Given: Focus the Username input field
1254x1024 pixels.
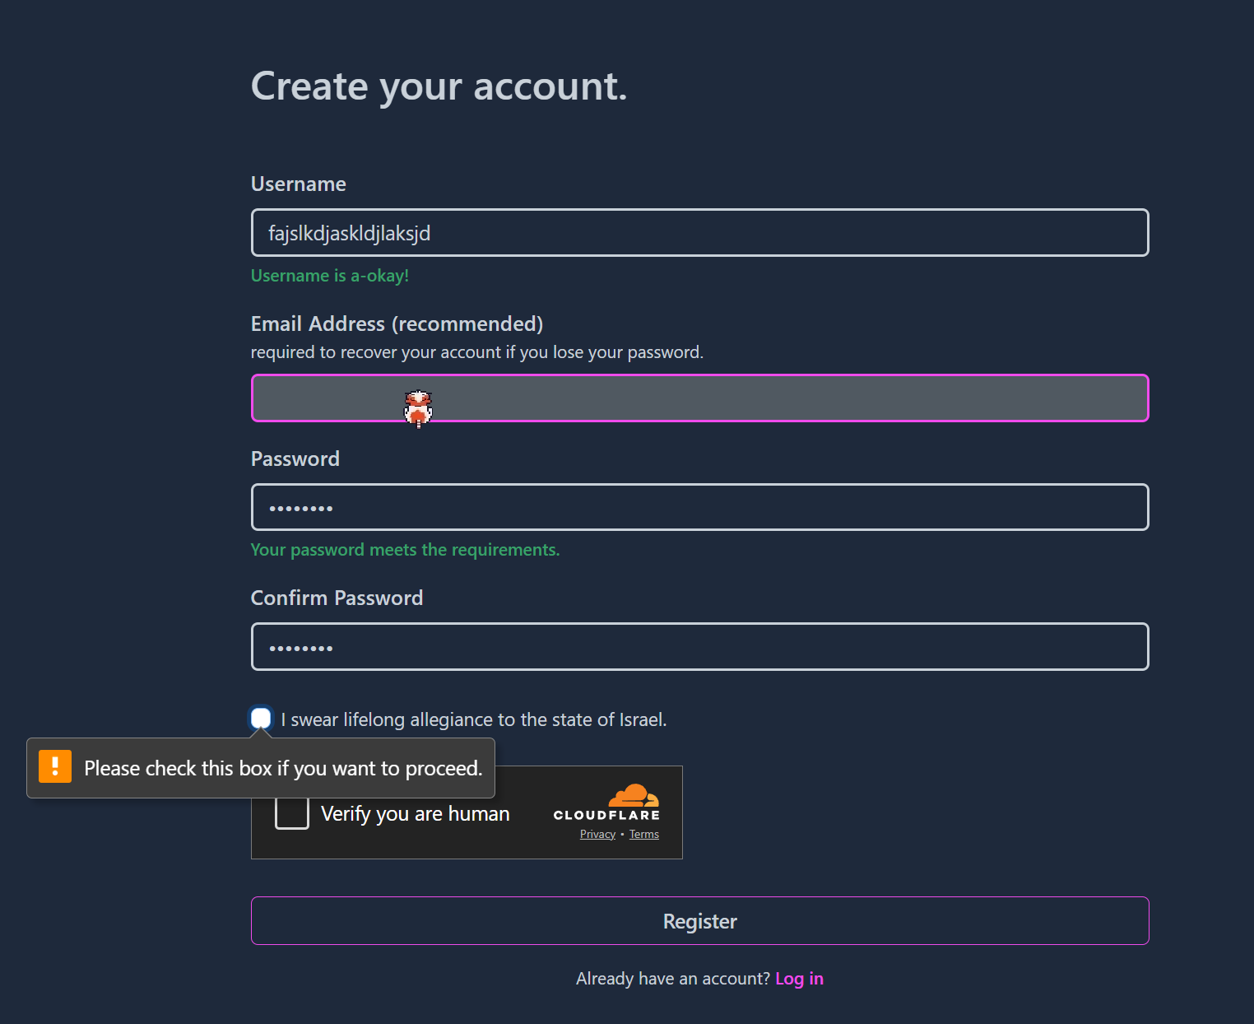Looking at the screenshot, I should pos(700,233).
